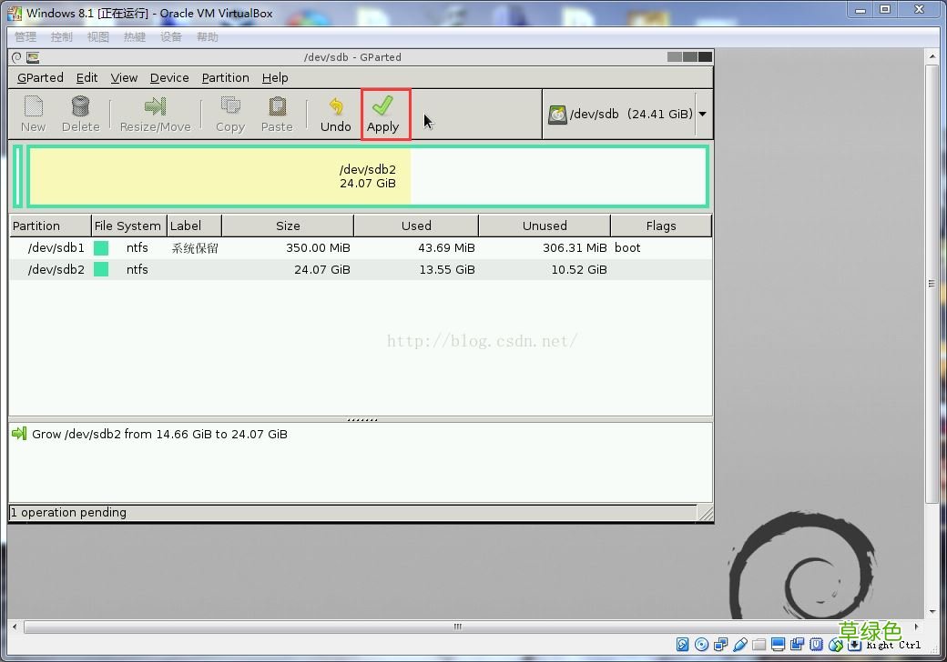Open the Partition menu

point(225,78)
